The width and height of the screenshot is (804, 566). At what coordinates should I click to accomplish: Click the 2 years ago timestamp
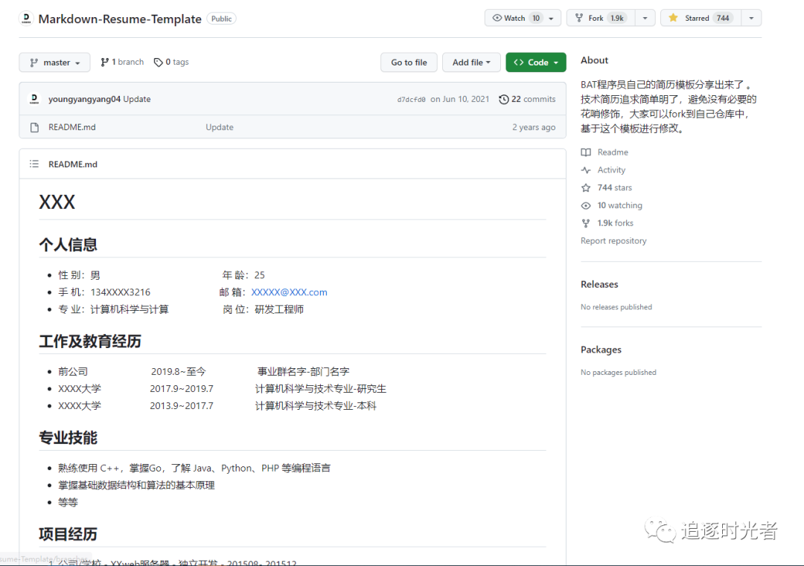pyautogui.click(x=534, y=127)
